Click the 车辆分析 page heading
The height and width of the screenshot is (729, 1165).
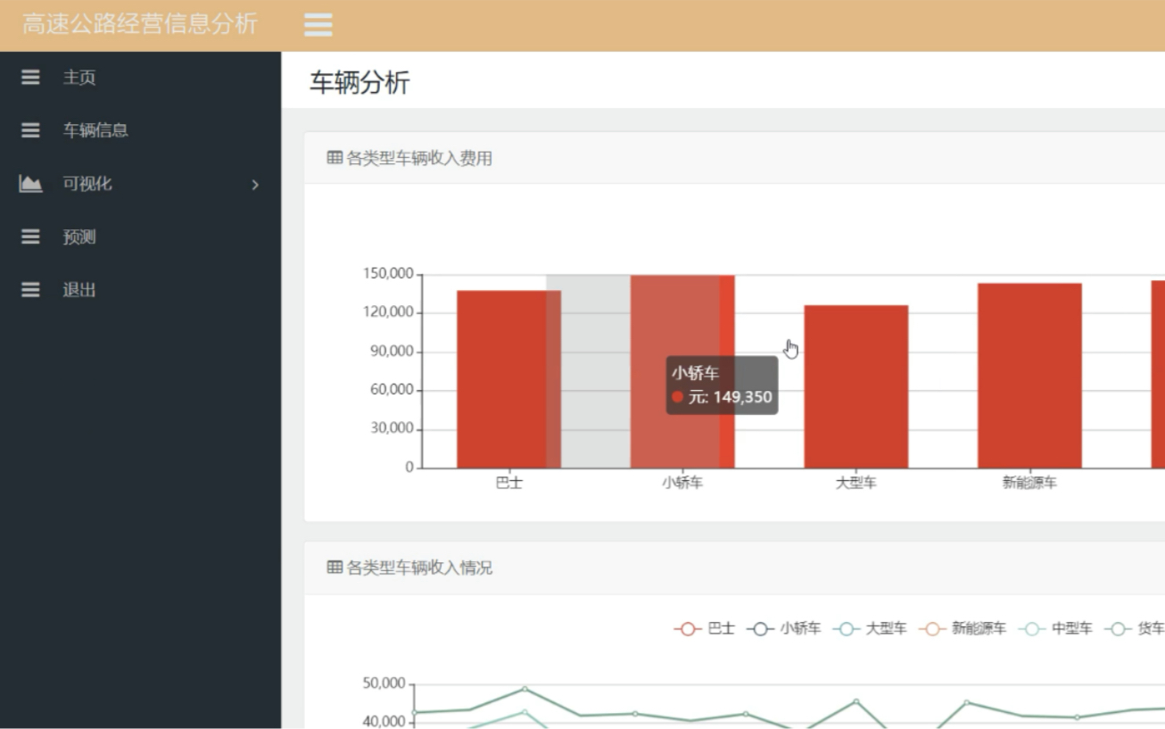pyautogui.click(x=359, y=83)
